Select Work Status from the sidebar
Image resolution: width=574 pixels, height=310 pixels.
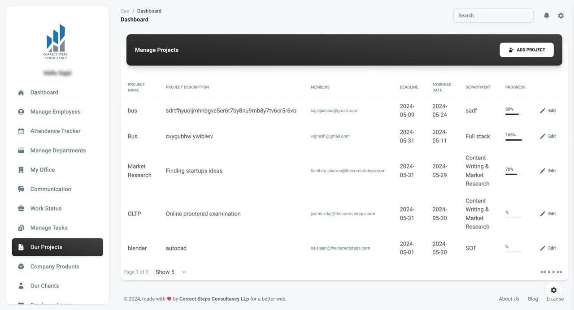point(46,208)
